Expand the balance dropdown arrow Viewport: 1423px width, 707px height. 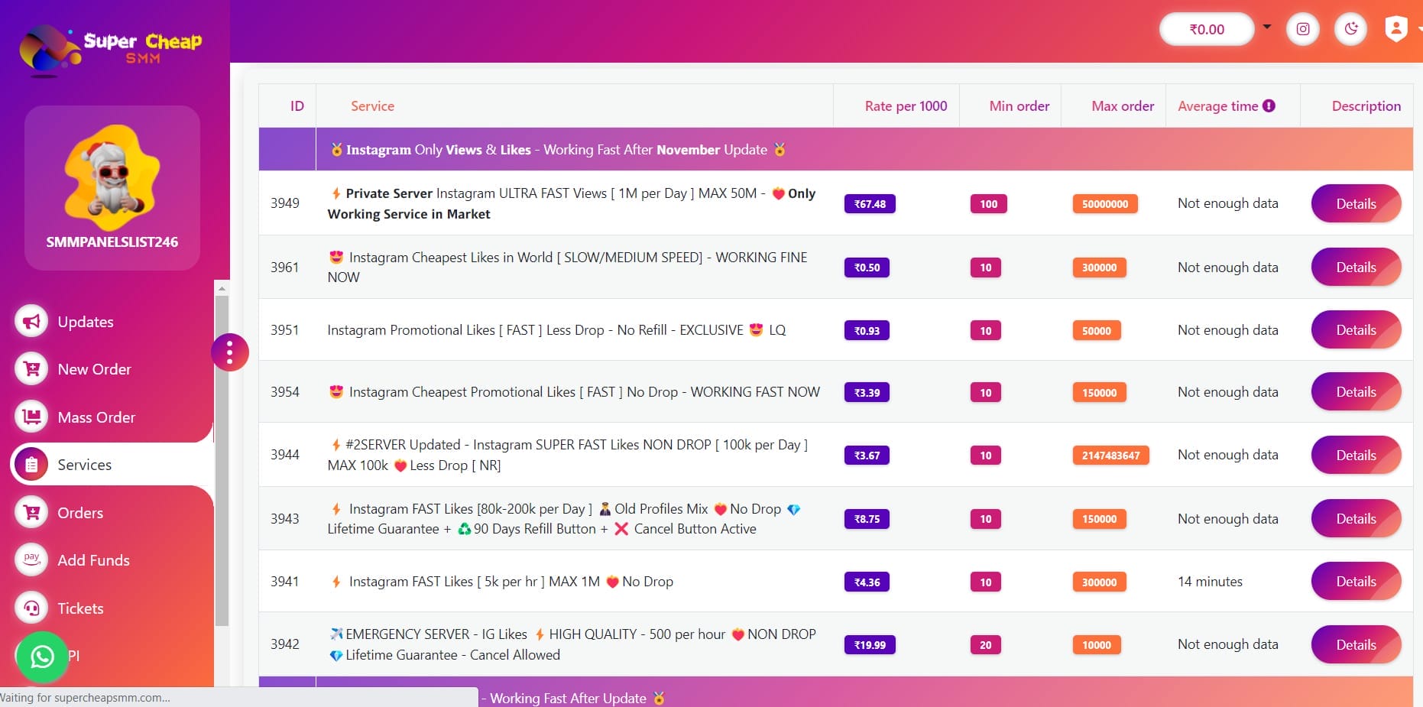click(x=1267, y=28)
